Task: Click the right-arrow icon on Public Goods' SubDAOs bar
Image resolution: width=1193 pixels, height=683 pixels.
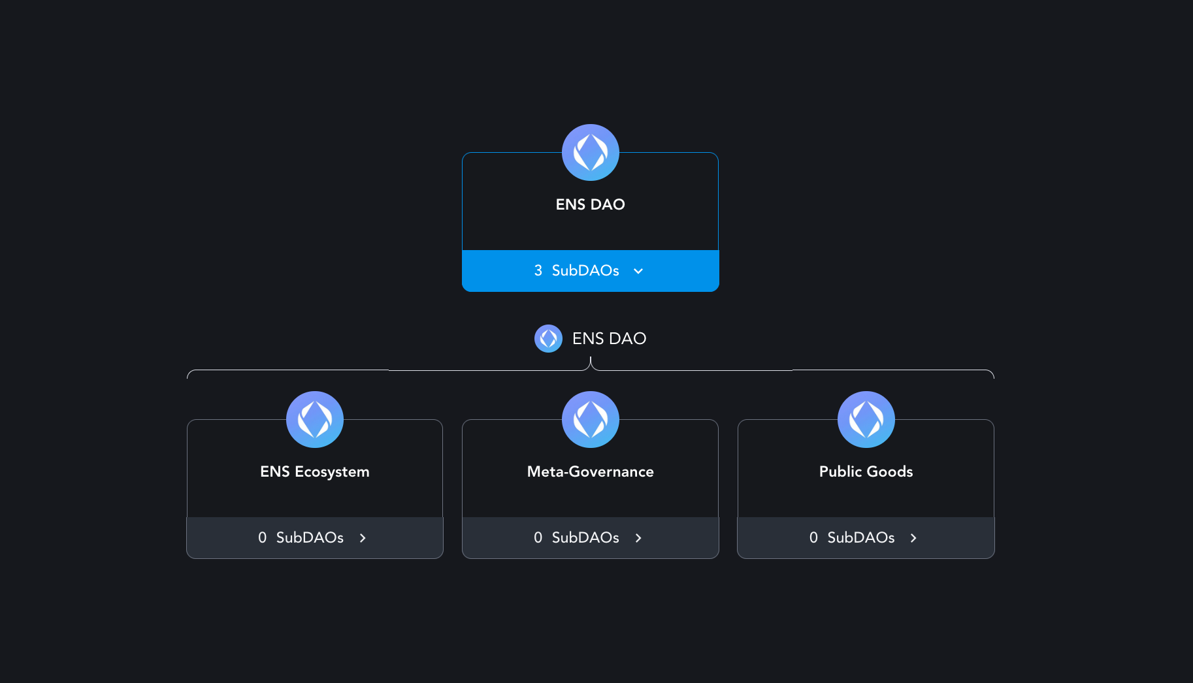Action: point(914,537)
